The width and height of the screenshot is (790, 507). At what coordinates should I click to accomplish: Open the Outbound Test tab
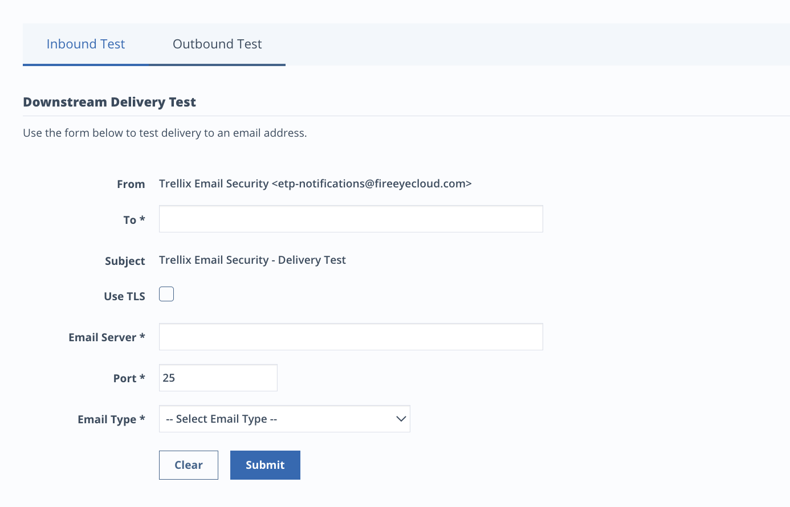click(x=217, y=44)
